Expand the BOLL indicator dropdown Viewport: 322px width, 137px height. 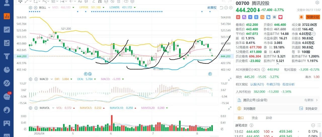point(49,8)
